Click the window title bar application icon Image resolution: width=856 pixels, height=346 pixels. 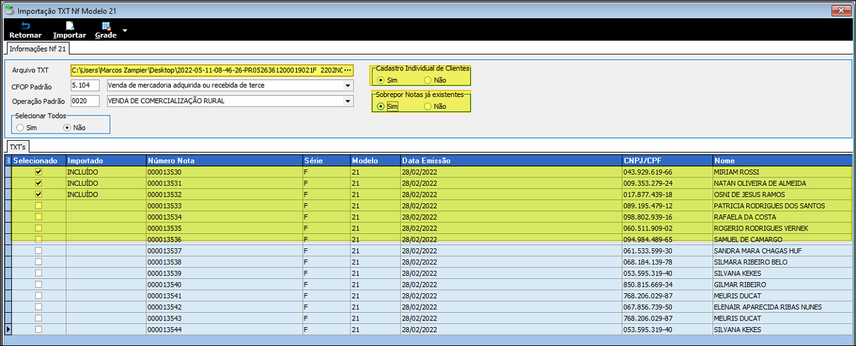[9, 11]
